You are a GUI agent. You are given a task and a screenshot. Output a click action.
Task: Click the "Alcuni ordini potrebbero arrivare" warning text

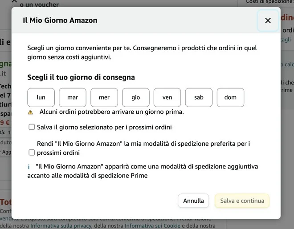click(x=111, y=112)
